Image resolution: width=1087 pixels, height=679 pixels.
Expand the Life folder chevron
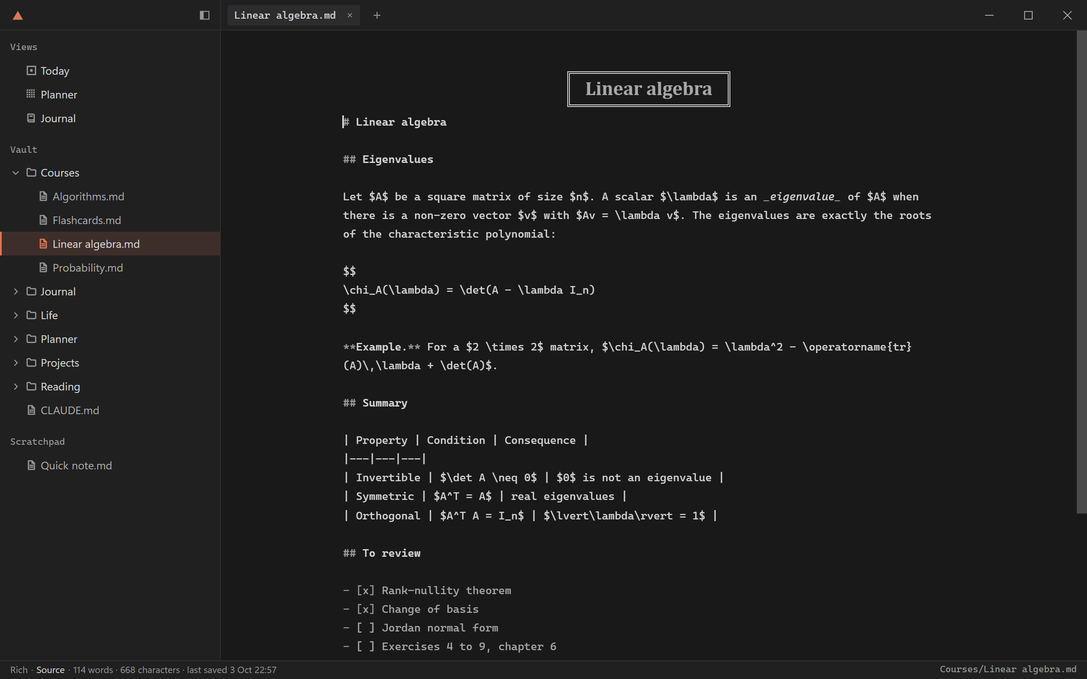point(16,315)
